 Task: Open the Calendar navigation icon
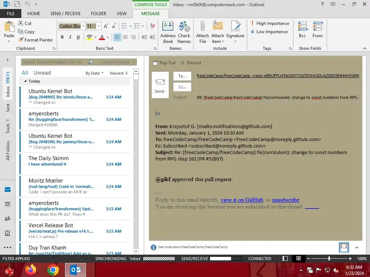tap(8, 204)
